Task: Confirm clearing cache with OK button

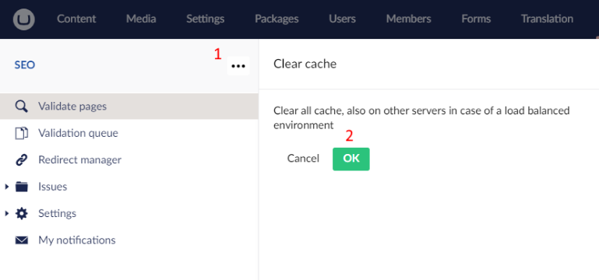Action: click(x=351, y=159)
